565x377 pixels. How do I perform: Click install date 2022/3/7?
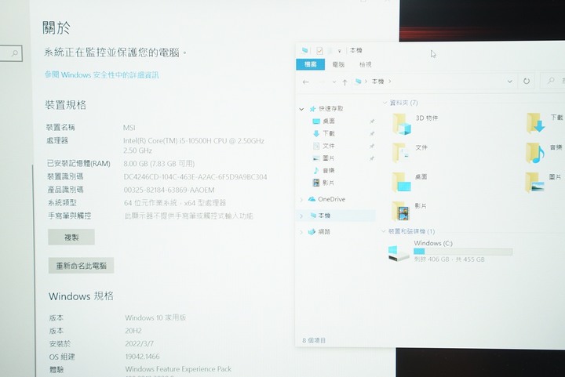[139, 343]
